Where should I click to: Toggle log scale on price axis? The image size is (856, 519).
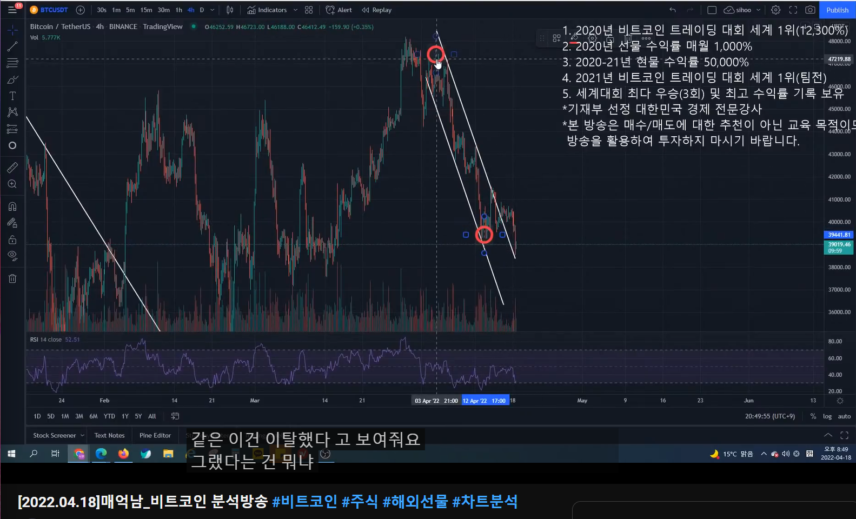[827, 416]
